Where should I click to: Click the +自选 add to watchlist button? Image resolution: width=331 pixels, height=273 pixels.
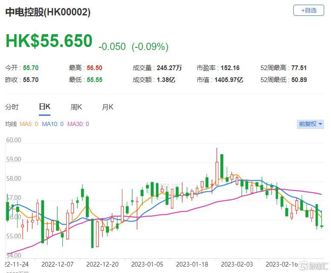tap(308, 10)
